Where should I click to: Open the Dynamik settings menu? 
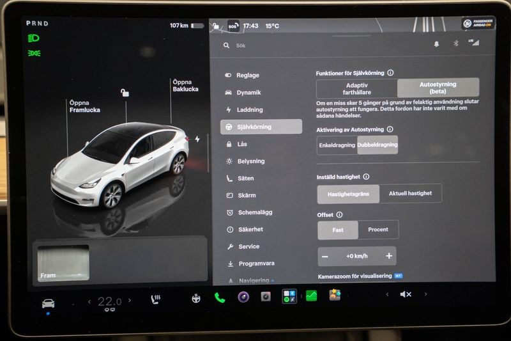click(243, 92)
